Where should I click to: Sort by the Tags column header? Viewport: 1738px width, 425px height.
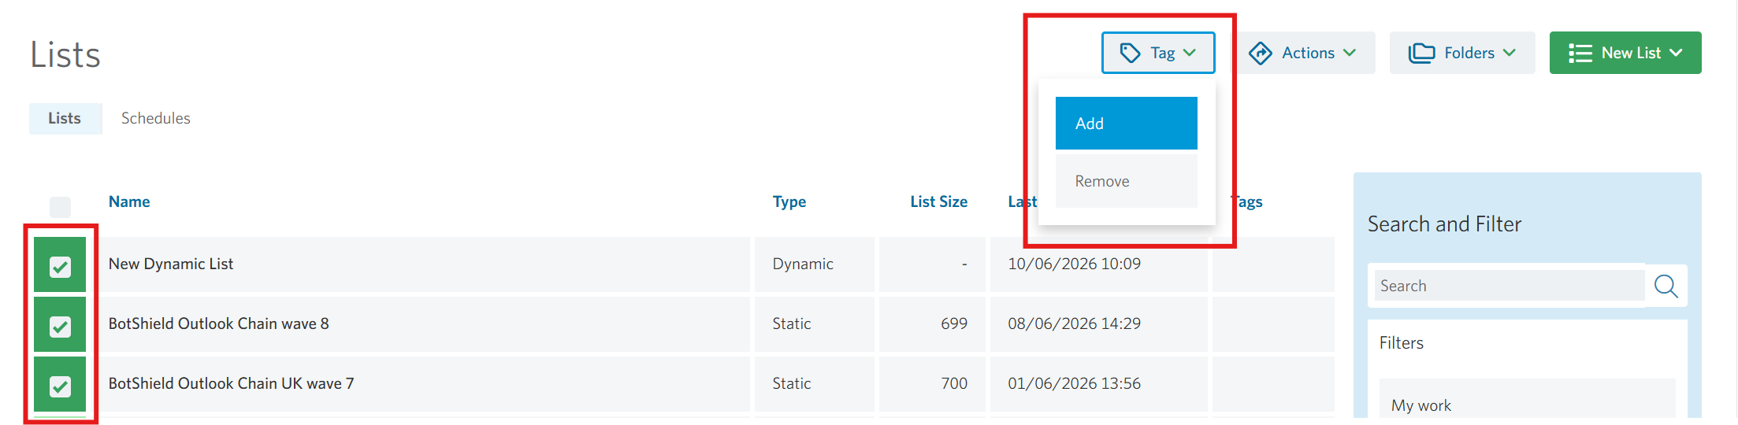tap(1248, 201)
